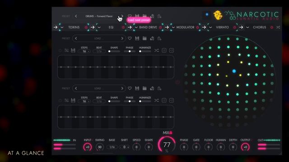Randomize the effect chain with shuffle icon
This screenshot has height=162, width=289.
point(278,27)
